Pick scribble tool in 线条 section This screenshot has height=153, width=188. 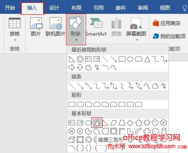pos(164,86)
